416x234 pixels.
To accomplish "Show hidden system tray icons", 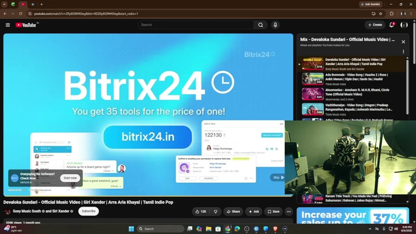I will pos(370,229).
